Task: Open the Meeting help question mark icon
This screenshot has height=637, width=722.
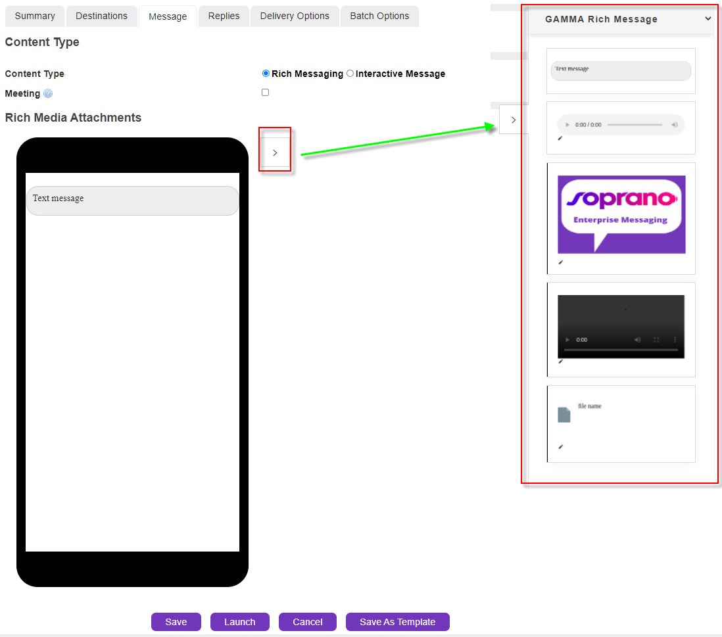Action: [x=48, y=94]
